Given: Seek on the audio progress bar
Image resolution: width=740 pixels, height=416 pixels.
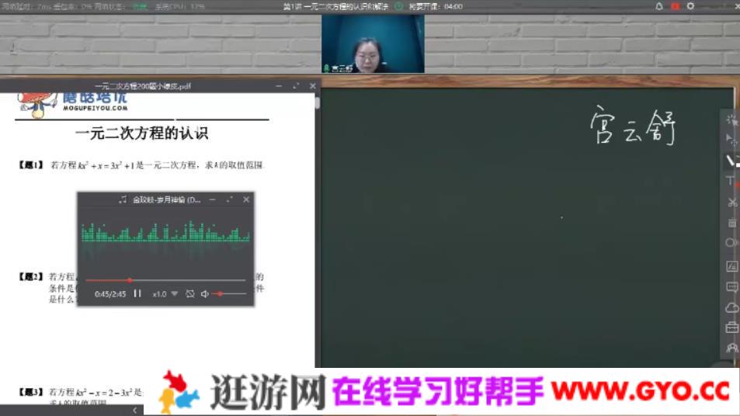Looking at the screenshot, I should pyautogui.click(x=165, y=280).
